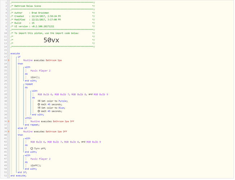Image resolution: width=235 pixels, height=180 pixels.
Task: Click the z2off(); statement
Action: [x=36, y=166]
